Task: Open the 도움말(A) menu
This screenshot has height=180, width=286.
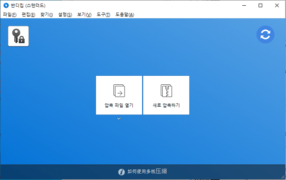Action: click(125, 15)
